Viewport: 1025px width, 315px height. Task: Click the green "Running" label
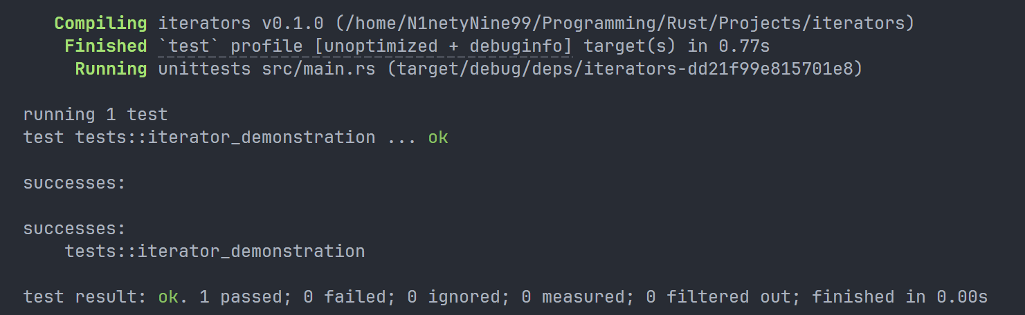(x=111, y=69)
